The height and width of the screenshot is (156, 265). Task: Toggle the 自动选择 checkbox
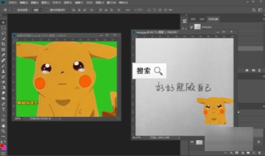click(x=15, y=10)
